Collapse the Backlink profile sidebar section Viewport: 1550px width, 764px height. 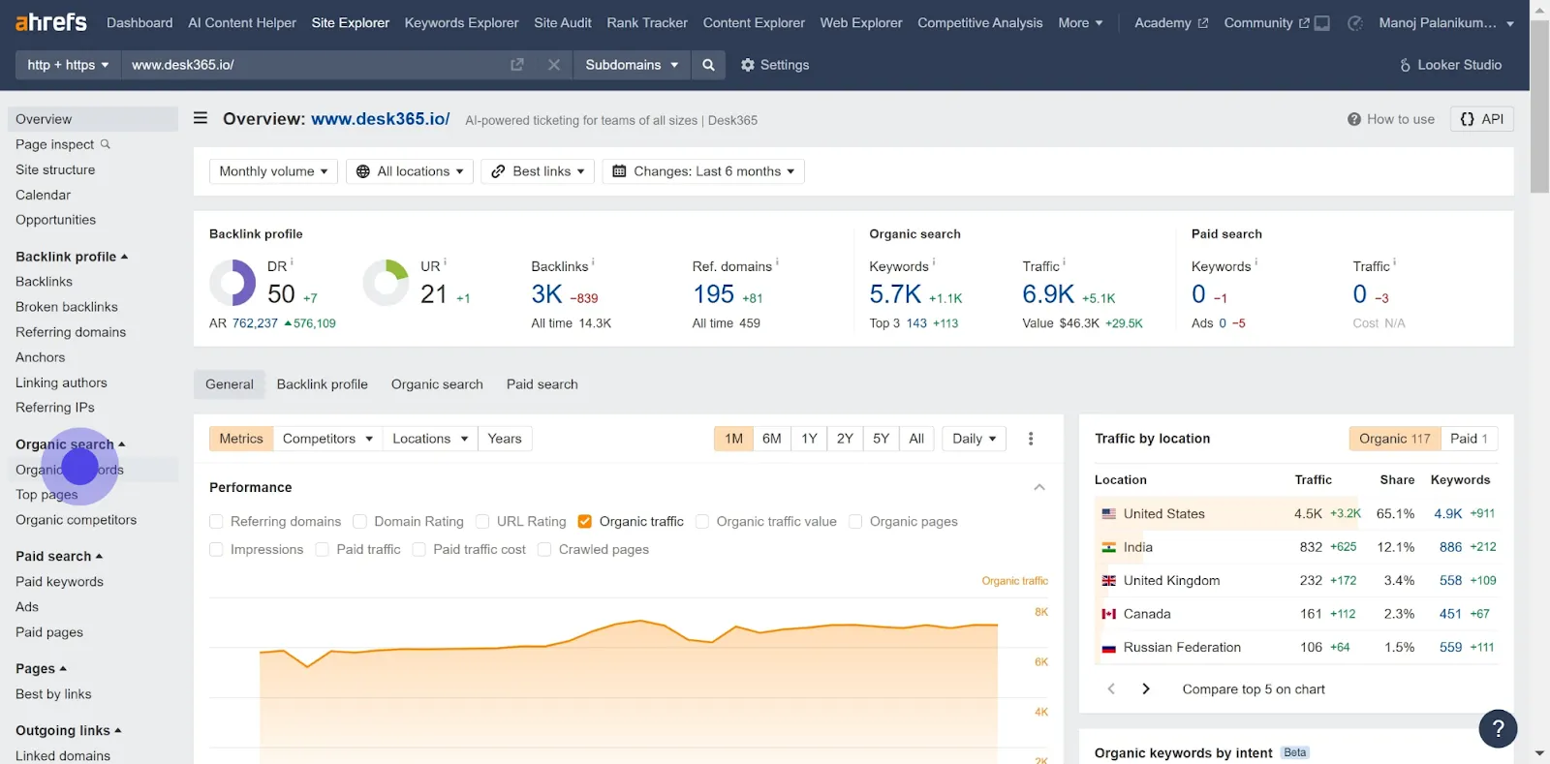[x=72, y=257]
